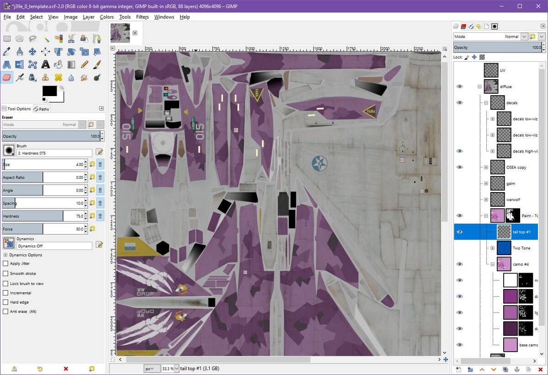548x375 pixels.
Task: Select the Text tool
Action: point(46,64)
